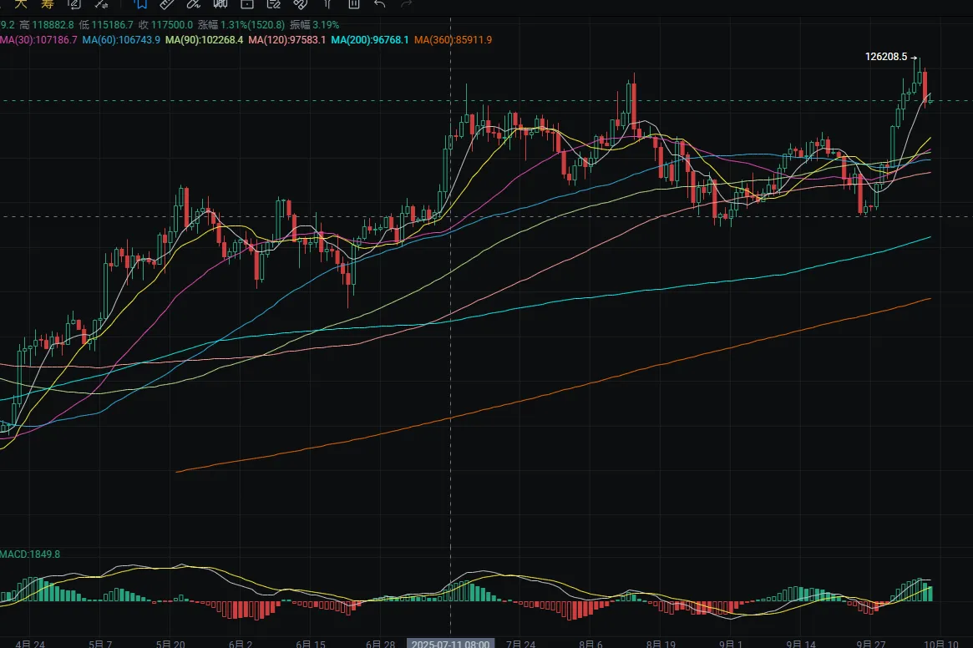Image resolution: width=973 pixels, height=648 pixels.
Task: Click the MACD indicator label
Action: tap(30, 554)
